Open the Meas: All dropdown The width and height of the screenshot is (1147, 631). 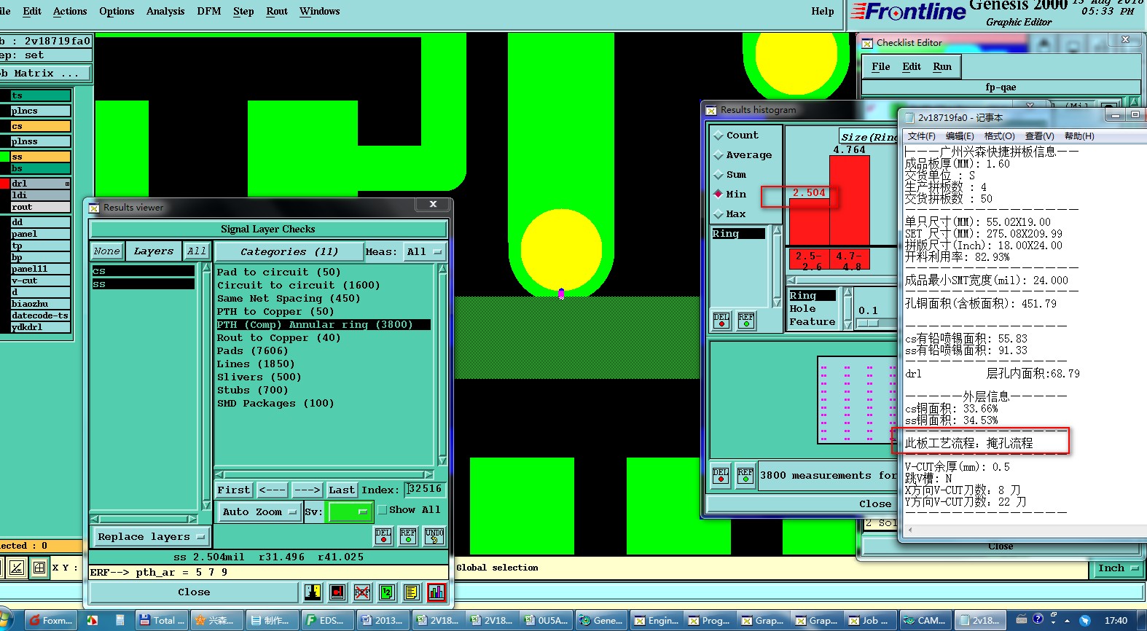[425, 252]
